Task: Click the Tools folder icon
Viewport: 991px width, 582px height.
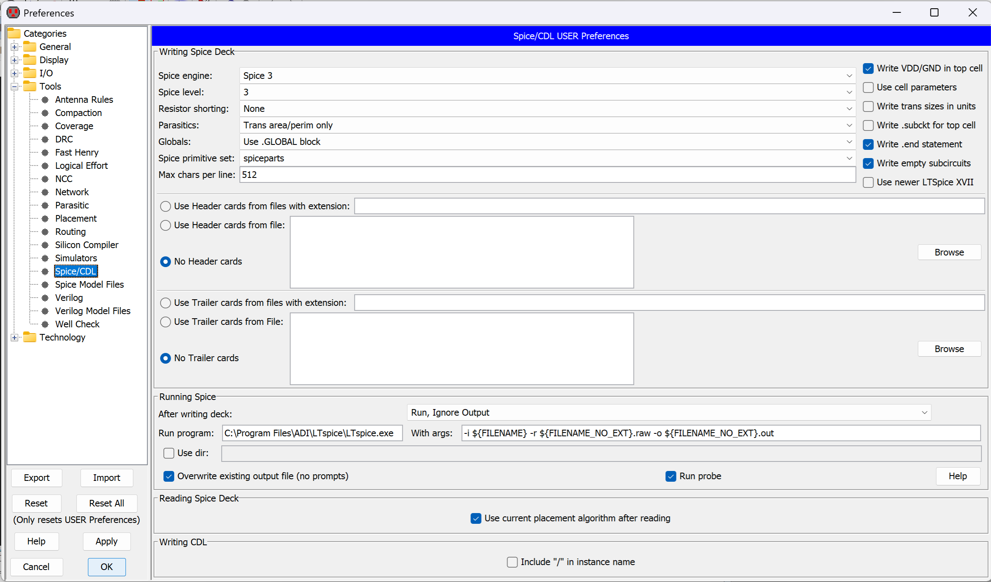Action: pyautogui.click(x=30, y=86)
